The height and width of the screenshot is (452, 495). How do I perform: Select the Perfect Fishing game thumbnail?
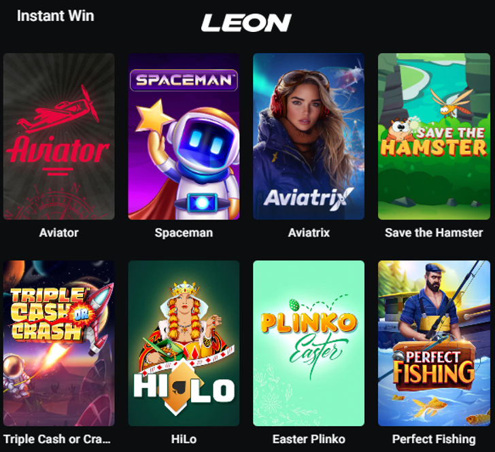(x=434, y=343)
